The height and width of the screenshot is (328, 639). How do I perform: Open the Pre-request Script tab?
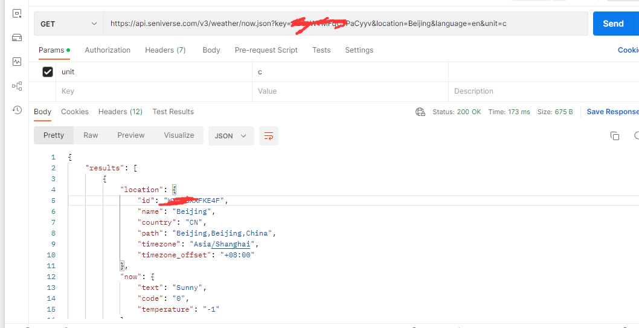pos(266,50)
